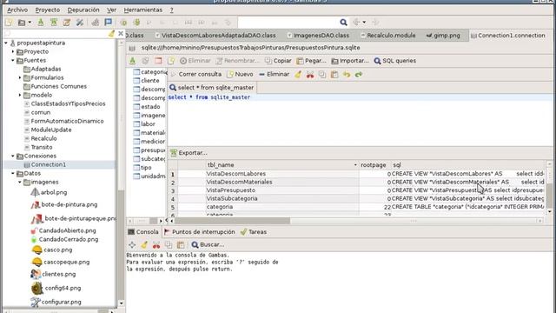This screenshot has height=313, width=556.
Task: Close the project filter with the X icon
Action: pyautogui.click(x=121, y=34)
